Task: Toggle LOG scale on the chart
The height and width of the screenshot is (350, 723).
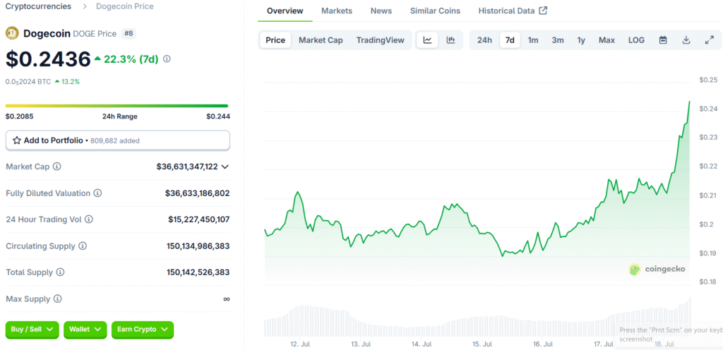Action: click(636, 40)
